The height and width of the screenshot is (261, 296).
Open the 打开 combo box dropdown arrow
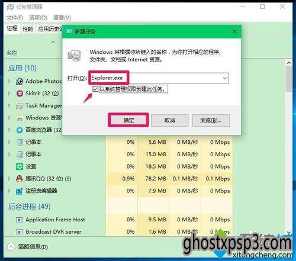coord(225,78)
